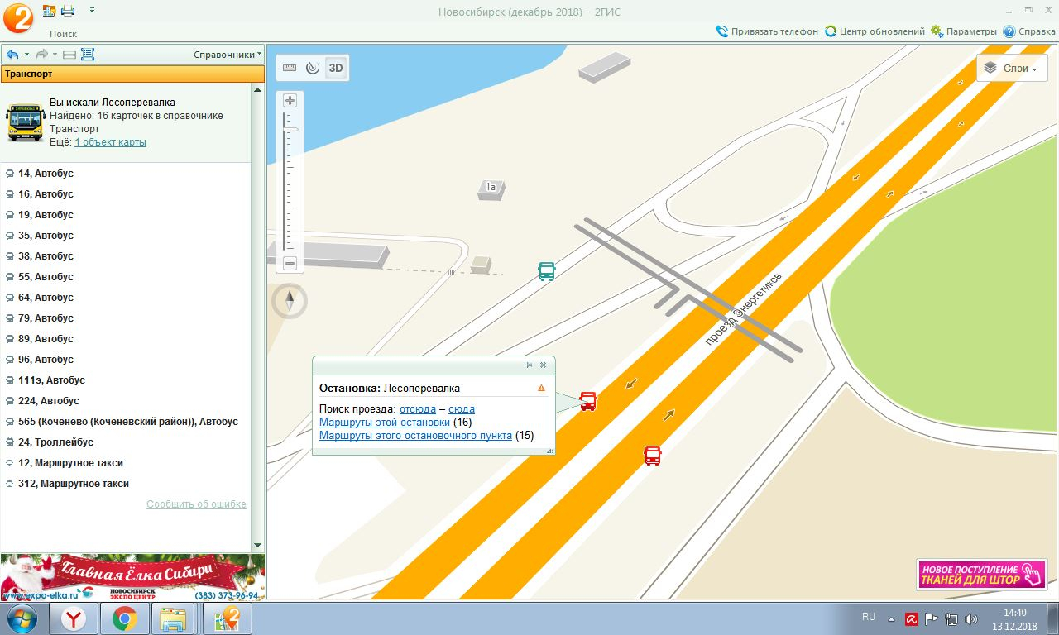Click the ruler measurement tool on the map

click(x=290, y=68)
